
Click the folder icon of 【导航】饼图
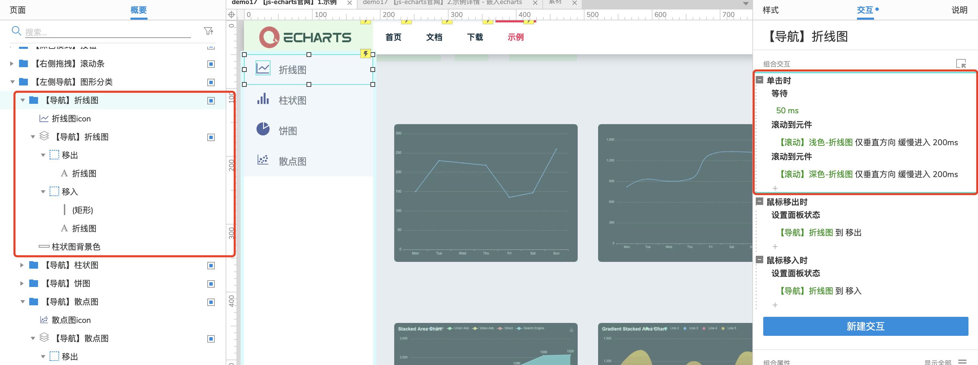(x=34, y=283)
